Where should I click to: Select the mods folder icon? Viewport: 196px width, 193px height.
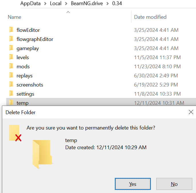point(11,66)
